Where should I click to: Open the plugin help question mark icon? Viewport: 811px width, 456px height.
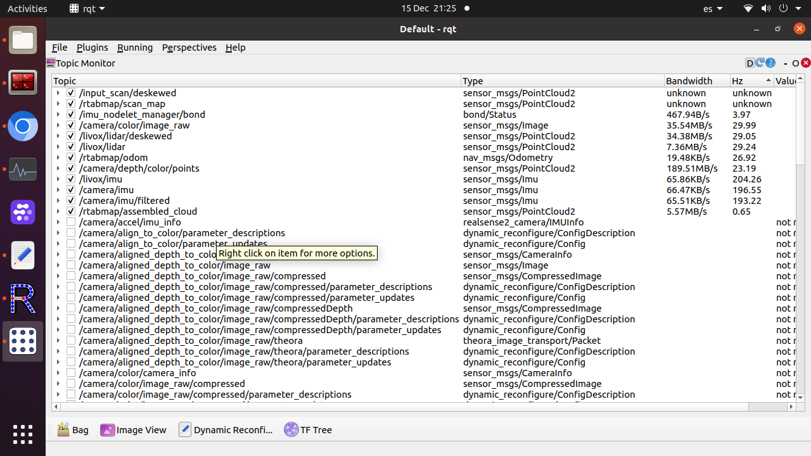pyautogui.click(x=770, y=63)
